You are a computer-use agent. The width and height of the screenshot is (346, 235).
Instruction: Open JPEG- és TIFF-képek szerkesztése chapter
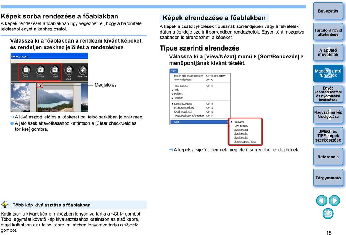coord(328,136)
